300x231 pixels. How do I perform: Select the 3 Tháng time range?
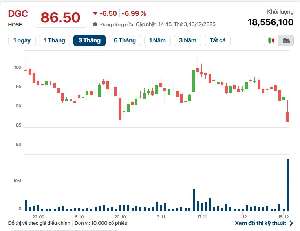coord(90,40)
